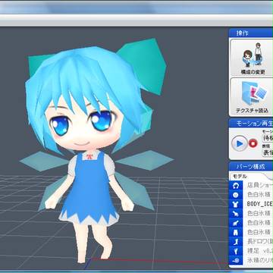
Task: Open the 構成の変更 composition change button
Action: 252,58
